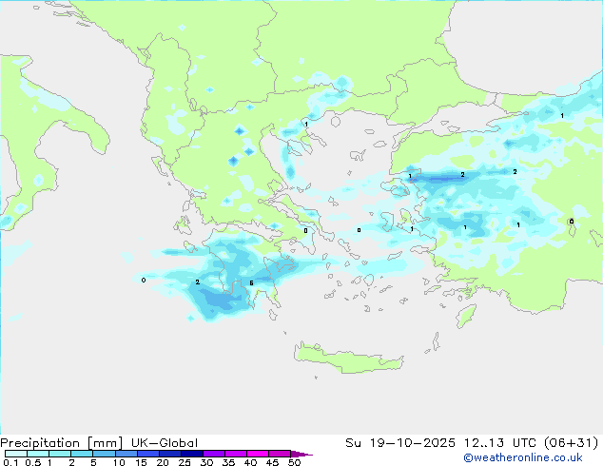Click the "(06+31)" forecast run text
Image resolution: width=603 pixels, height=466 pixels.
(572, 443)
